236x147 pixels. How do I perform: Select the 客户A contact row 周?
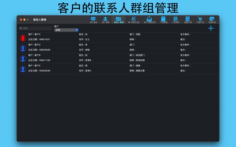[x=118, y=69]
